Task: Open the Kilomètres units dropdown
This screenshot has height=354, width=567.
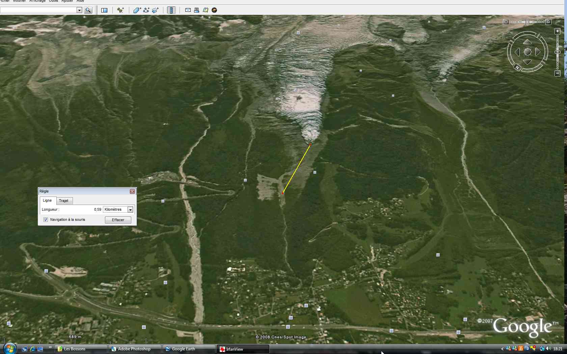Action: tap(130, 210)
